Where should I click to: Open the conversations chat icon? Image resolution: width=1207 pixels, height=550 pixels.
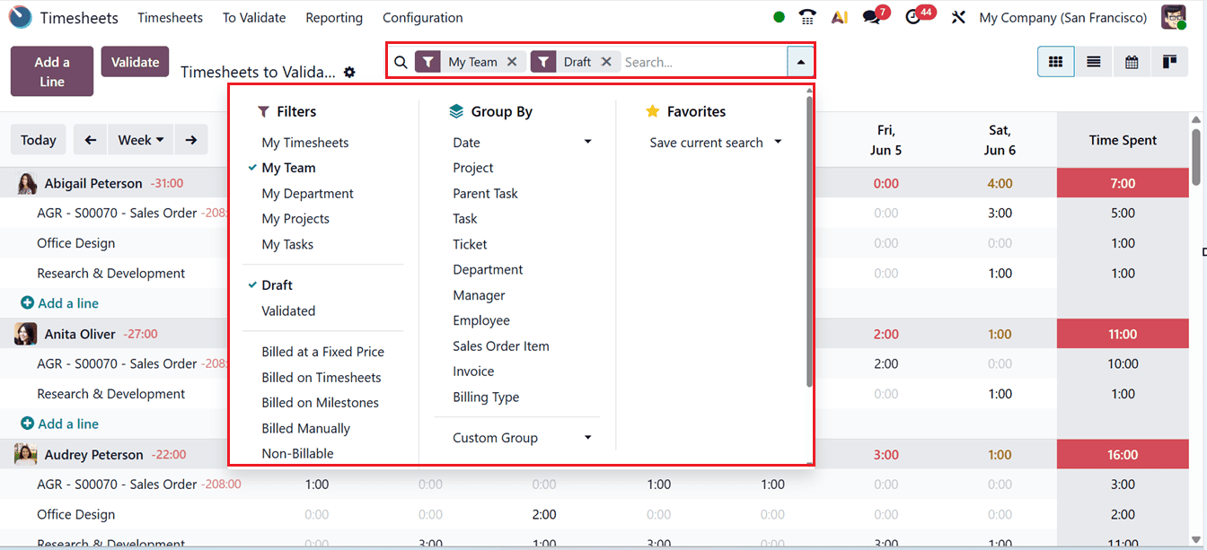point(871,17)
